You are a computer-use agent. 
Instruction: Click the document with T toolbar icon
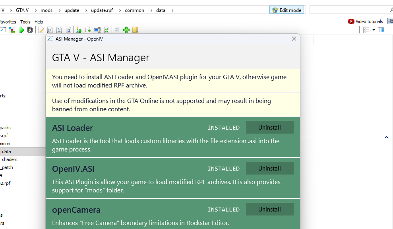(x=68, y=30)
